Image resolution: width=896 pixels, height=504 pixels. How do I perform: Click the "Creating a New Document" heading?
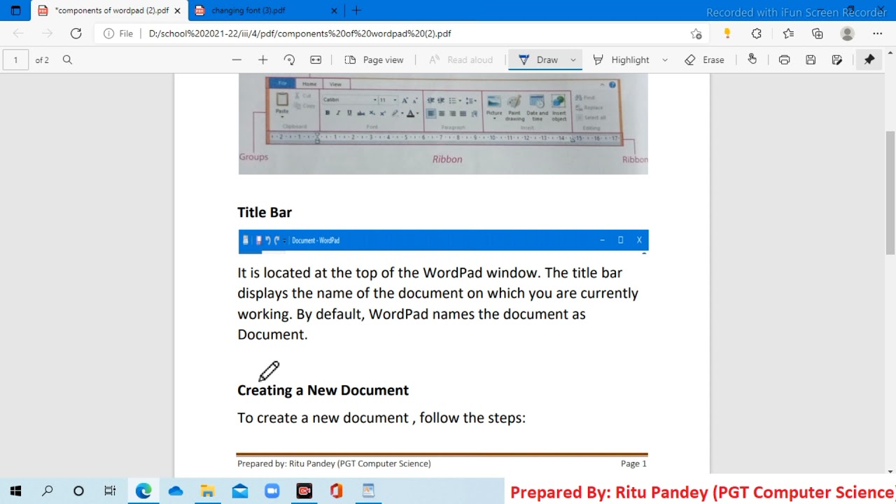pos(323,390)
